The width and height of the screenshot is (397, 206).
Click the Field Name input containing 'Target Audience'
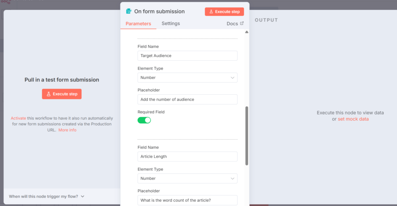click(x=187, y=56)
